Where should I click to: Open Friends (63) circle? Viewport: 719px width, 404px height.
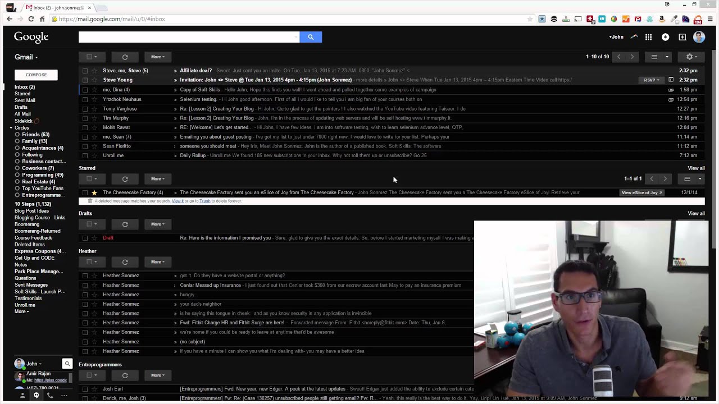point(35,135)
